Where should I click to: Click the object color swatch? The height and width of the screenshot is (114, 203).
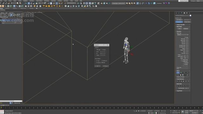190,16
